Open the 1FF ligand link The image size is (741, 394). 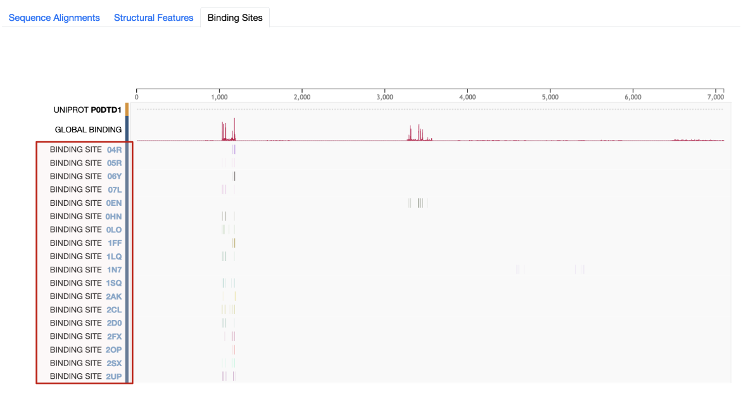click(115, 243)
